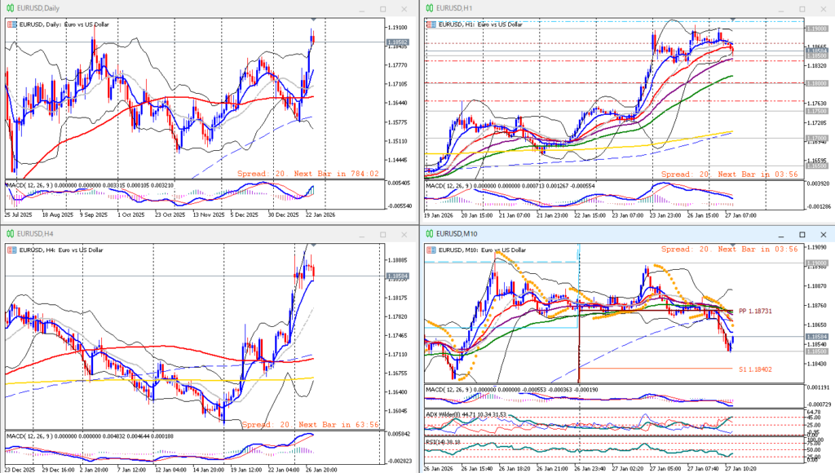835x473 pixels.
Task: Select the chart shift marker on Daily chart
Action: (314, 20)
